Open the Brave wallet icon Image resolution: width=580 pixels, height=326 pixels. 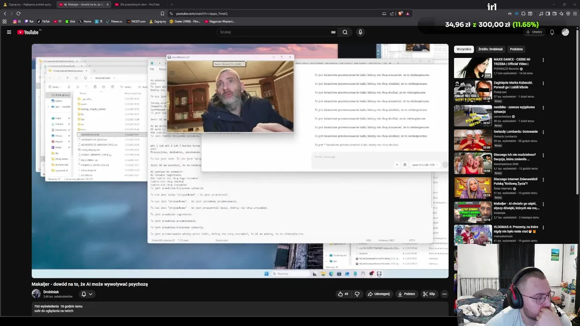tap(555, 14)
